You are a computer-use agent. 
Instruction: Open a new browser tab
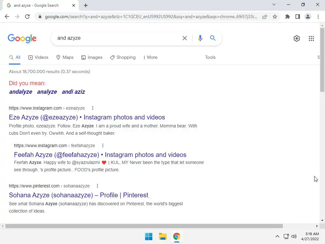(x=86, y=5)
